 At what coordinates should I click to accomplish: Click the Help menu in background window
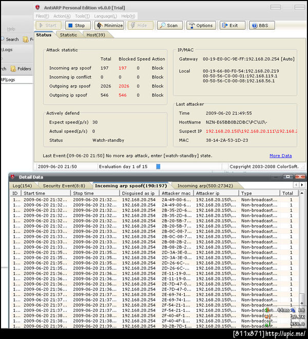pos(11,29)
